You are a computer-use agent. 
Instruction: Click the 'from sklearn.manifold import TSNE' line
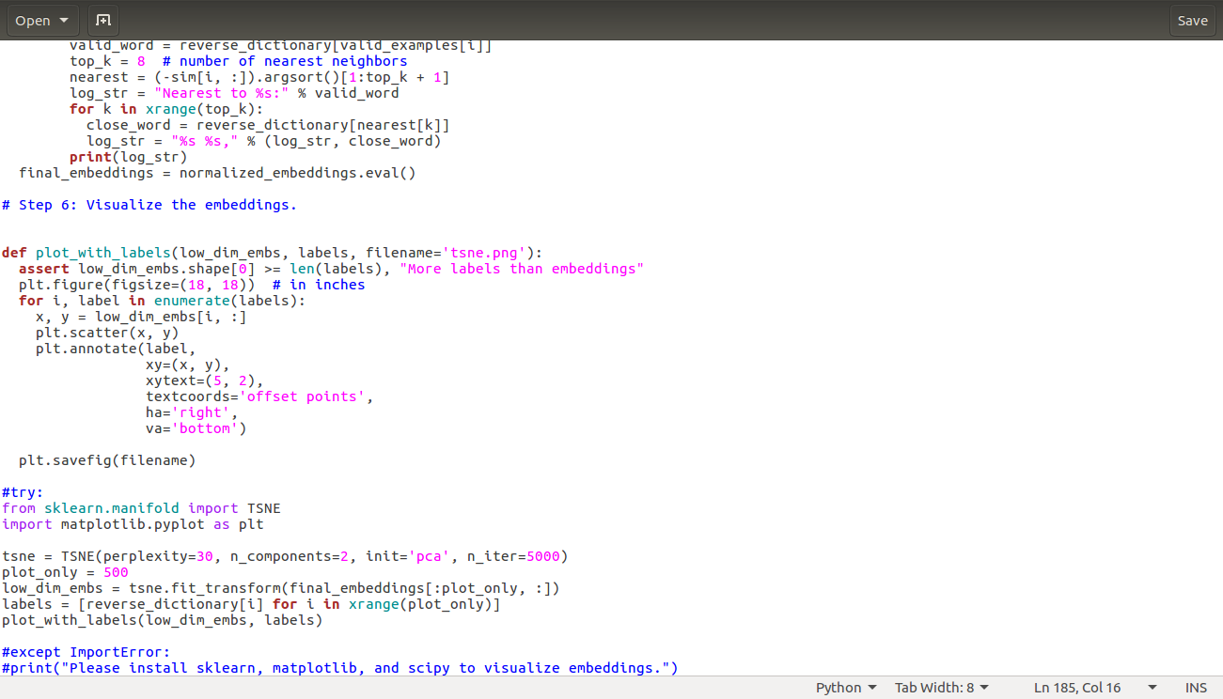[141, 508]
